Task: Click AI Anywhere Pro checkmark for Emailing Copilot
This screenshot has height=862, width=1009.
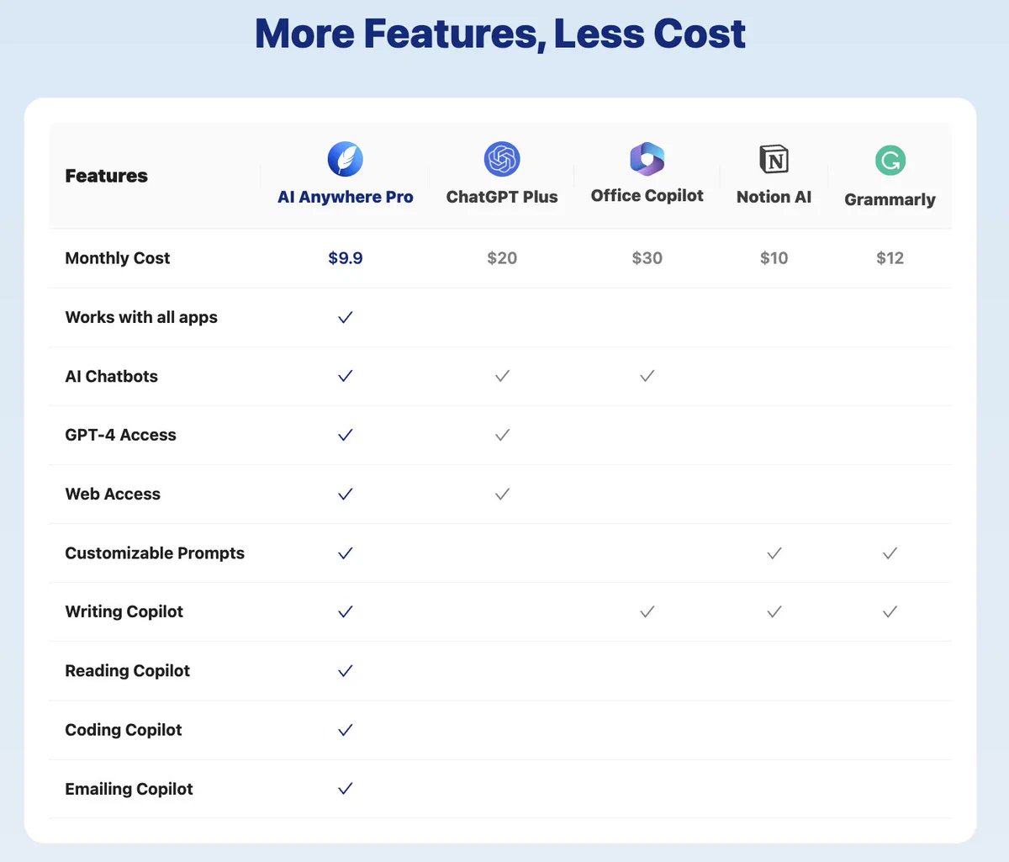Action: point(345,789)
